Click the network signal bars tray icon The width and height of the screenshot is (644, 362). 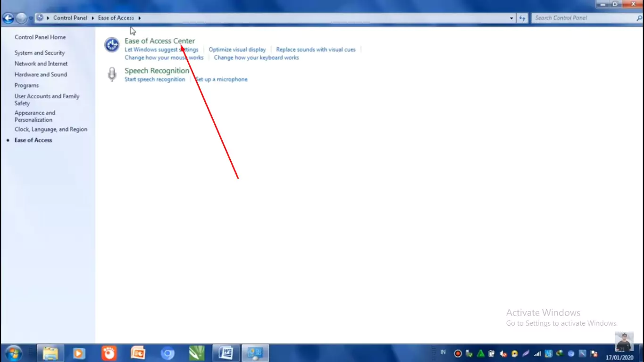click(537, 354)
